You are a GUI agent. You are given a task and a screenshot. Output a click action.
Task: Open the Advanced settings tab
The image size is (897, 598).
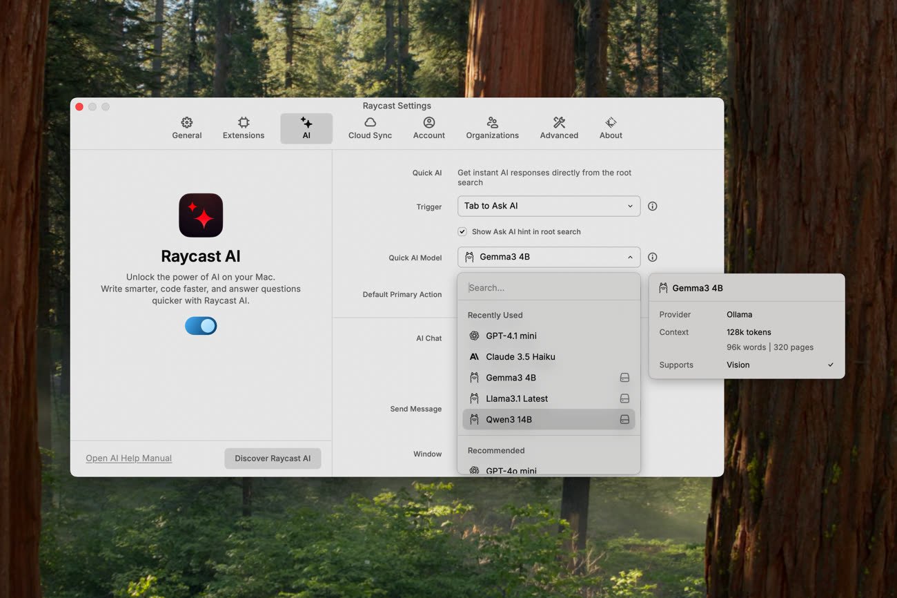click(x=559, y=128)
